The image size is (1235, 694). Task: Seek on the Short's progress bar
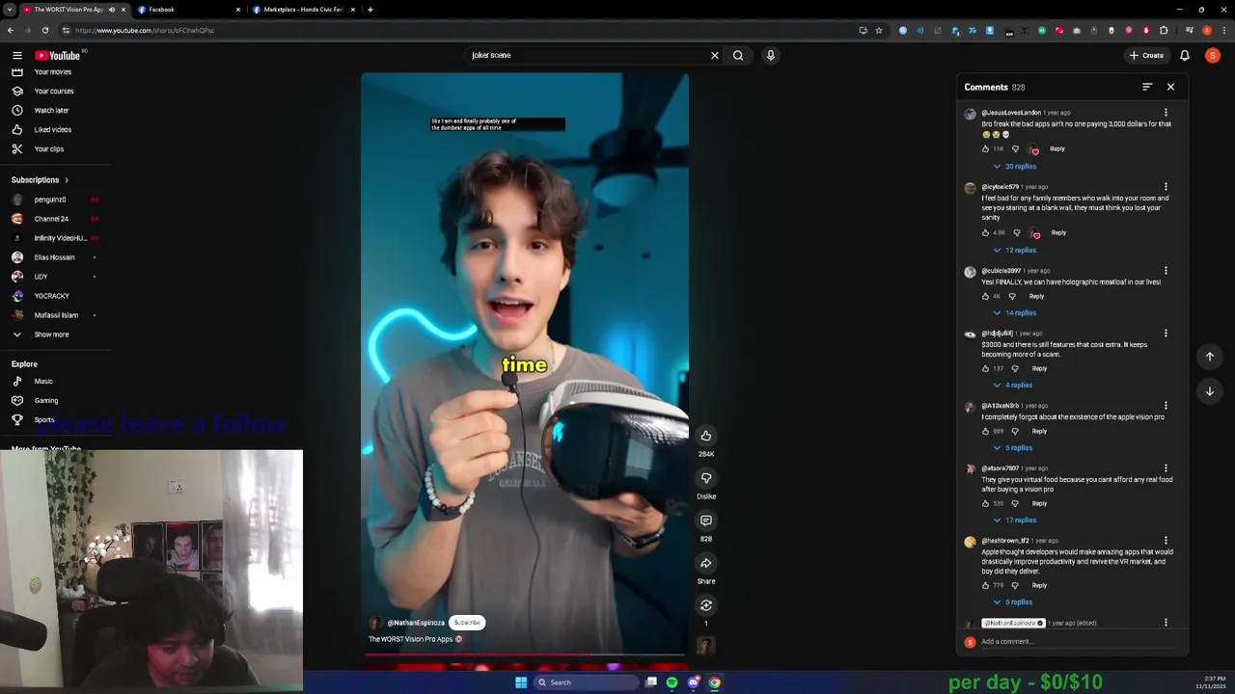tap(525, 654)
